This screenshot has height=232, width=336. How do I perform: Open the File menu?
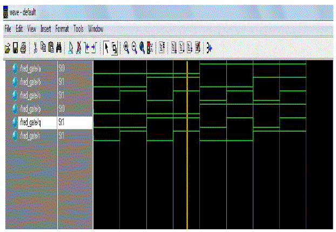[8, 29]
